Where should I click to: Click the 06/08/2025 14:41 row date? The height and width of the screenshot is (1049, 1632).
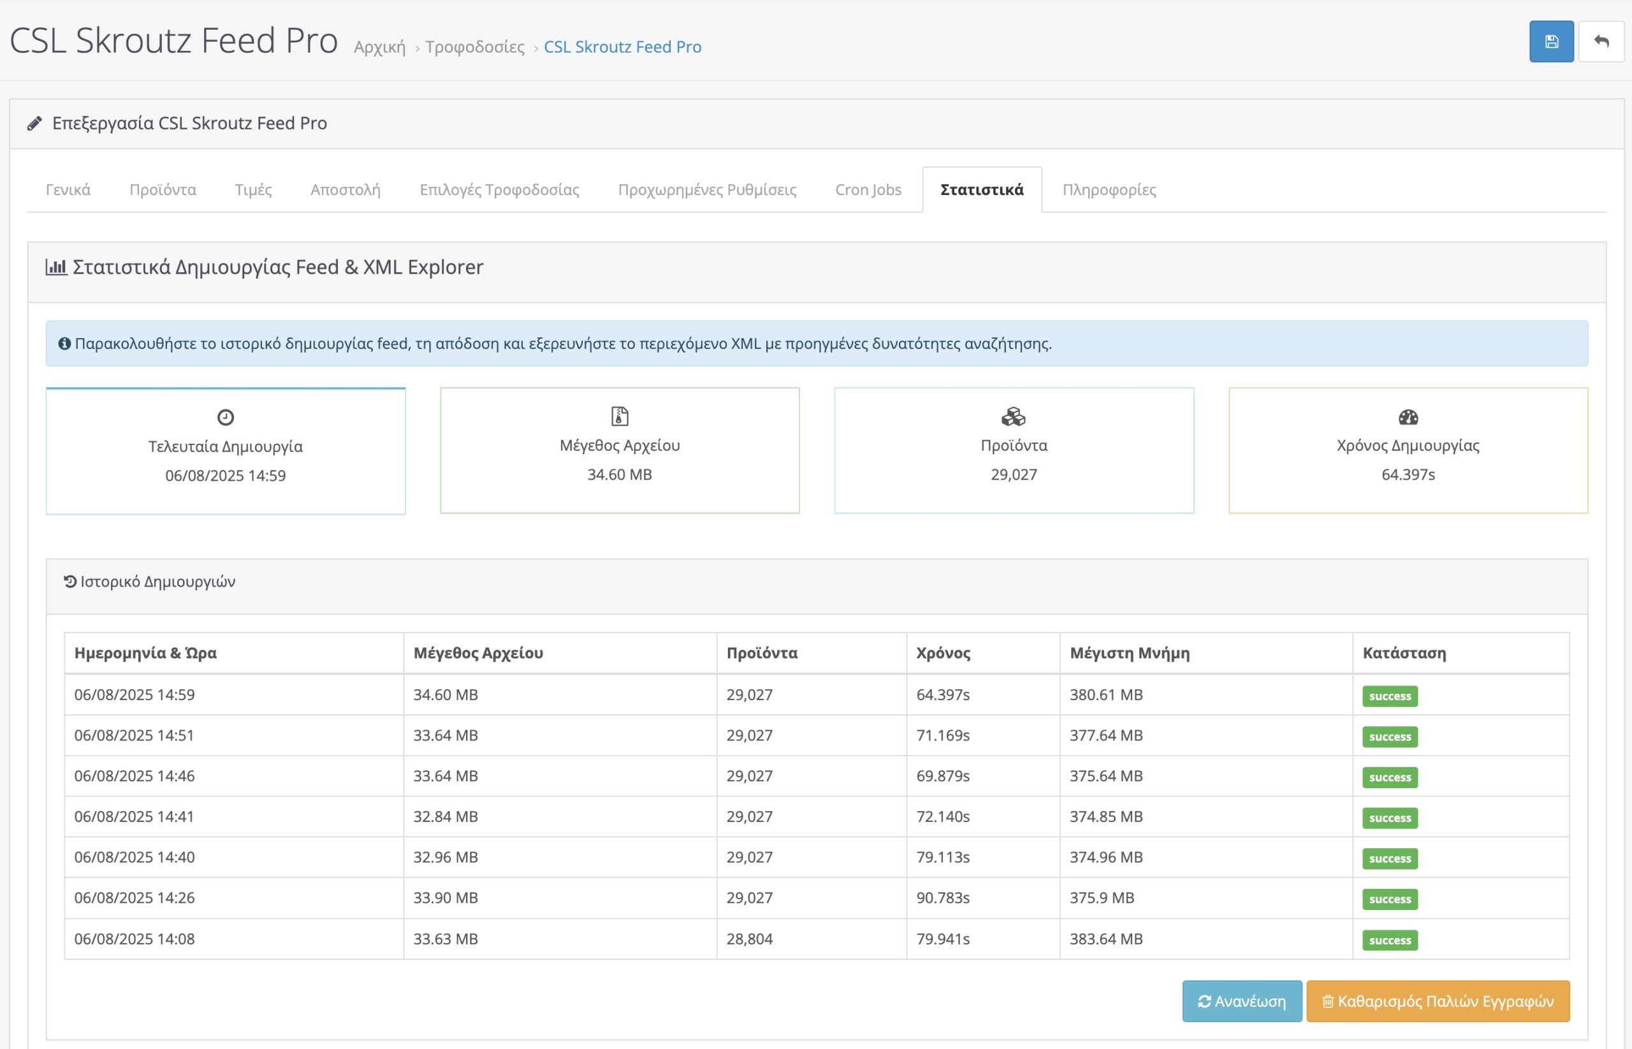pyautogui.click(x=134, y=817)
